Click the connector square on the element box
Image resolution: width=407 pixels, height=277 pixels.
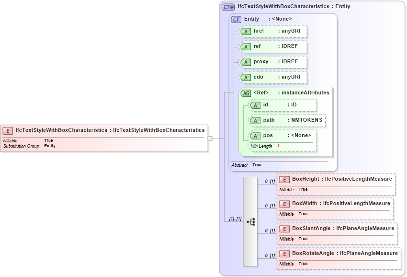pyautogui.click(x=210, y=138)
